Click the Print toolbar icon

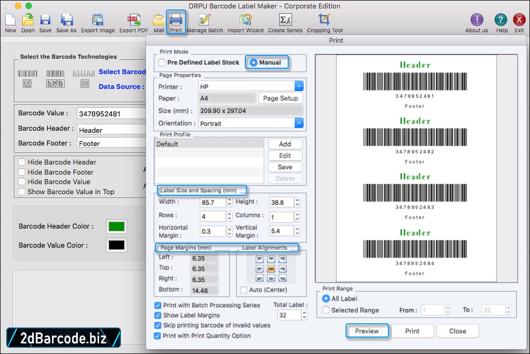coord(176,20)
